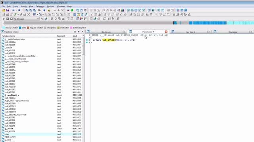
Task: Toggle breakpoint dot on the return line
Action: pyautogui.click(x=87, y=40)
